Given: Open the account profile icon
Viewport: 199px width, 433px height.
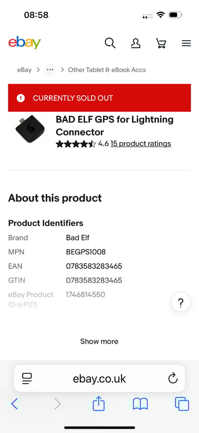Looking at the screenshot, I should (x=135, y=43).
